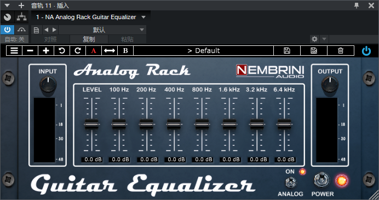Click the Nembrini Audio logo

pos(270,71)
